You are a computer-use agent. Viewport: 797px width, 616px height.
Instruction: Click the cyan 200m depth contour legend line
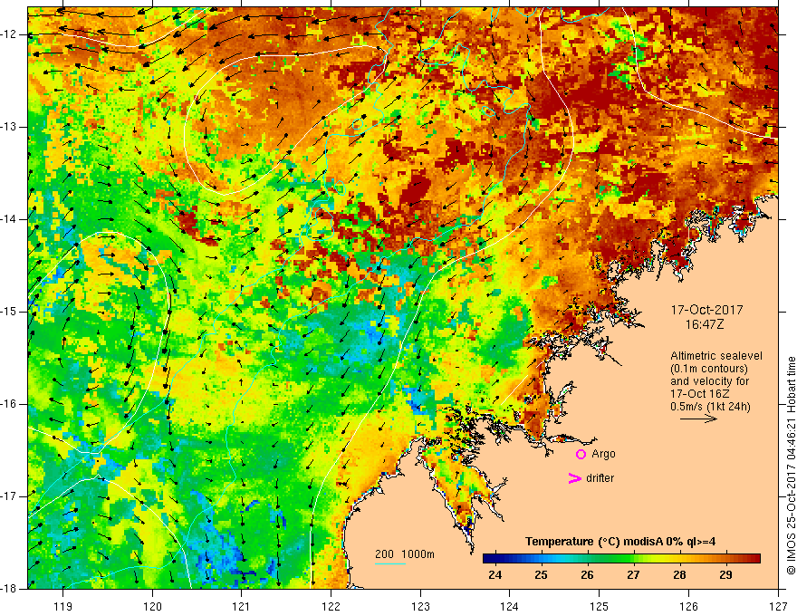(x=389, y=563)
